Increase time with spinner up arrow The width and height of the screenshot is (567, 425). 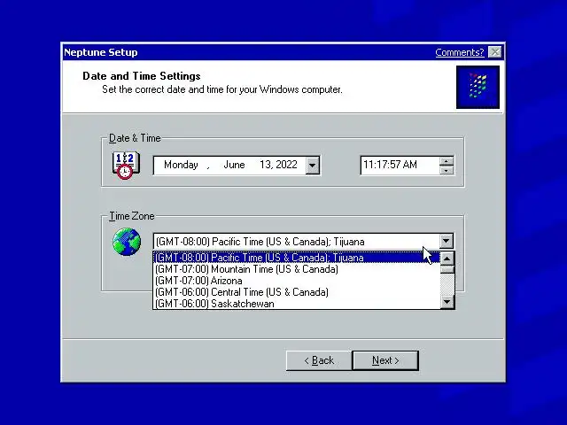[447, 161]
